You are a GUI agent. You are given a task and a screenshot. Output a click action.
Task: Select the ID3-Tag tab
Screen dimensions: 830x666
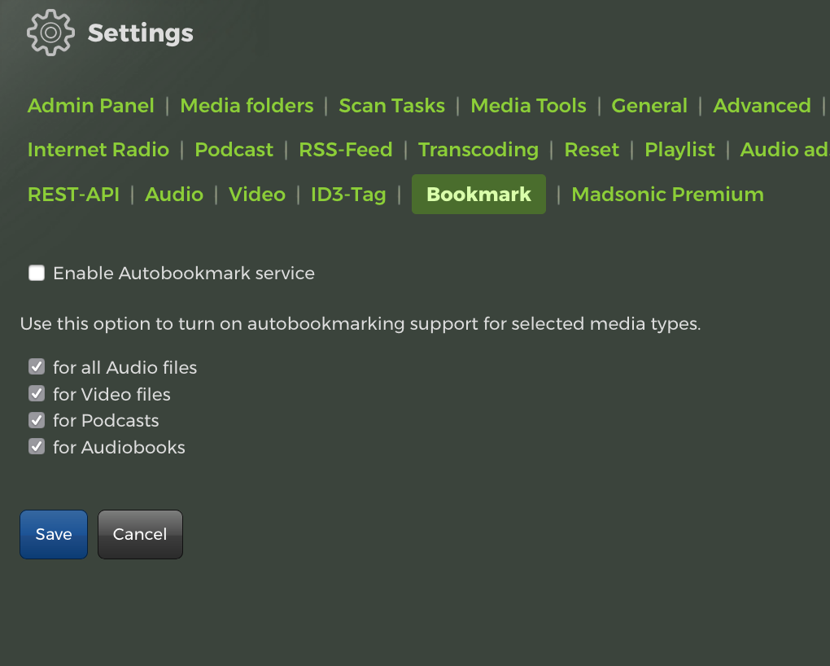pos(348,195)
